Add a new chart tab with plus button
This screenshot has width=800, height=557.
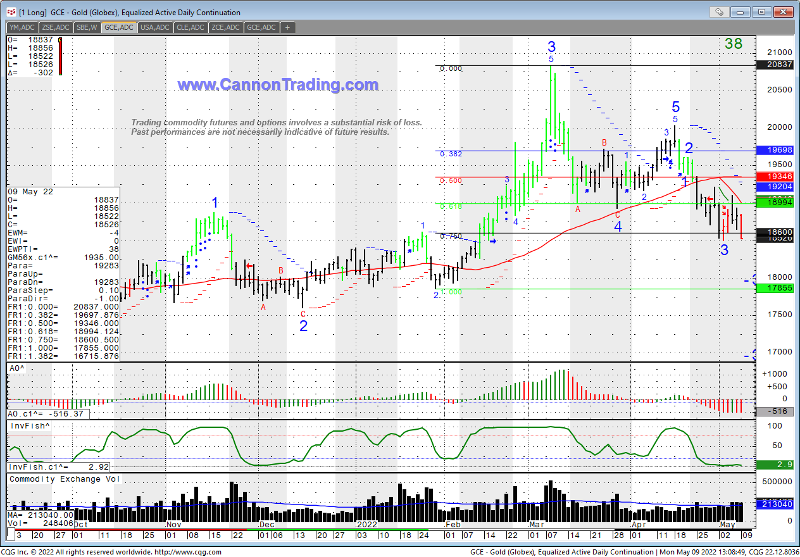pos(288,27)
